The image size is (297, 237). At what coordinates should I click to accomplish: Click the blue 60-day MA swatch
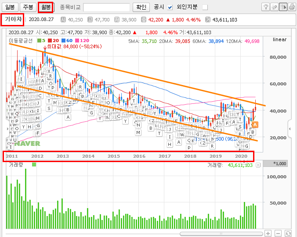point(63,40)
